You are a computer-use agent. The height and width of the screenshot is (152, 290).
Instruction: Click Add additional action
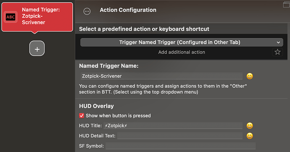tap(182, 52)
